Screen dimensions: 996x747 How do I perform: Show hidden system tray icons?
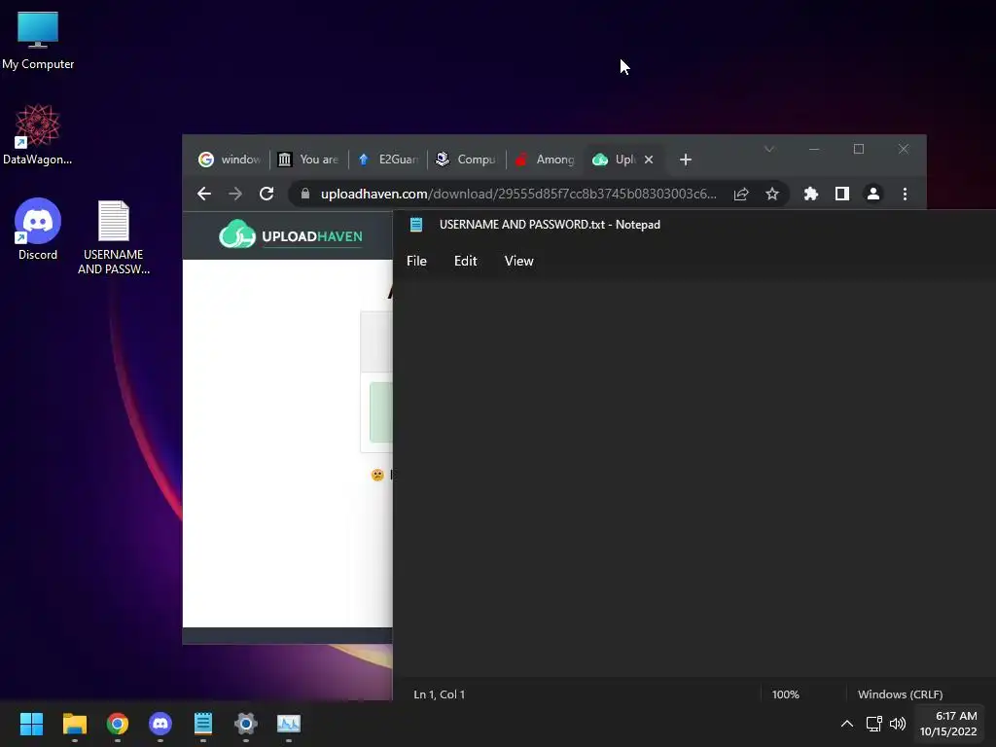tap(847, 724)
